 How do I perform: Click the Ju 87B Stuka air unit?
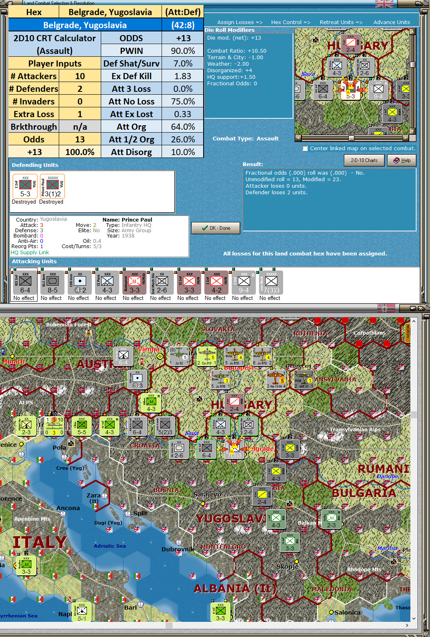(x=220, y=379)
